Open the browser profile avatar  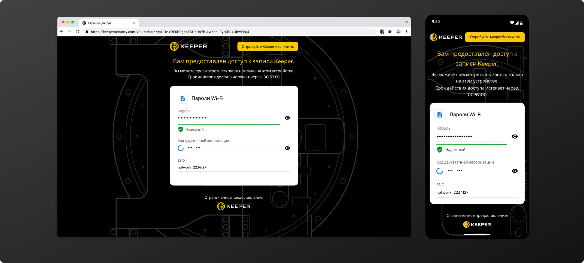(398, 32)
